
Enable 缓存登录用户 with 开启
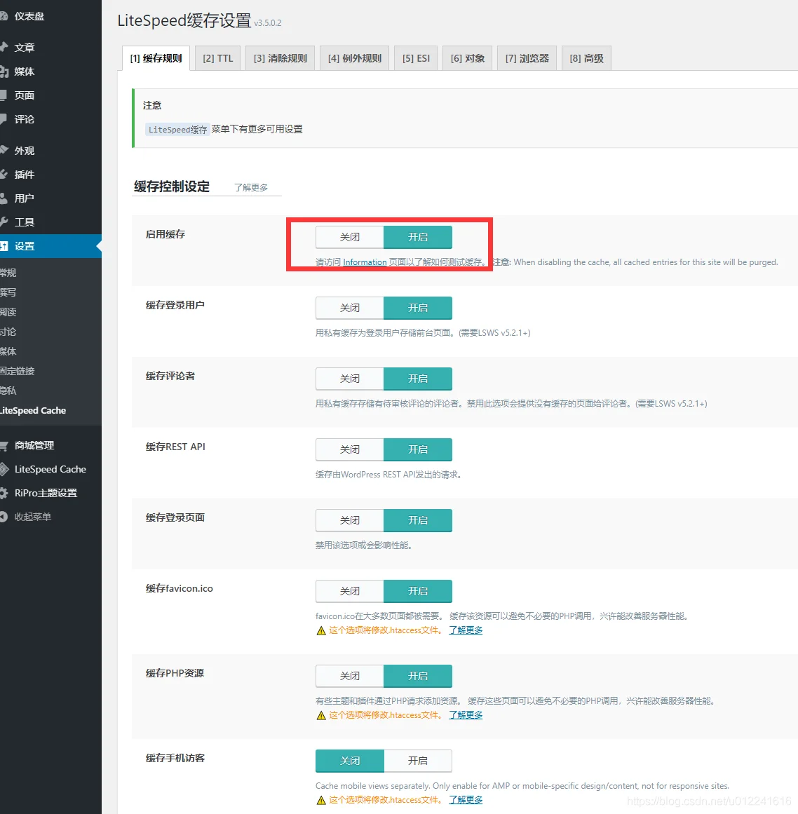418,308
